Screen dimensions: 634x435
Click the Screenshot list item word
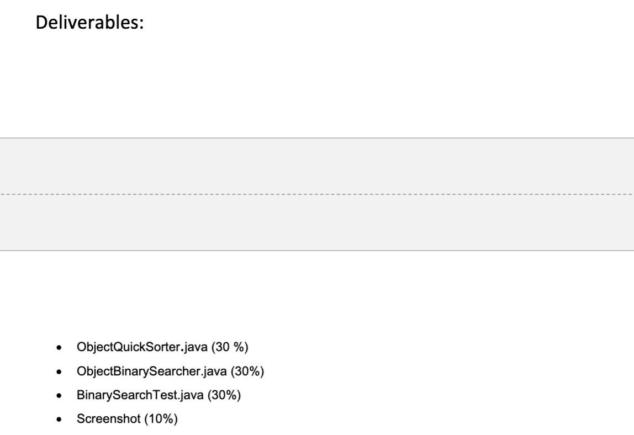(108, 419)
